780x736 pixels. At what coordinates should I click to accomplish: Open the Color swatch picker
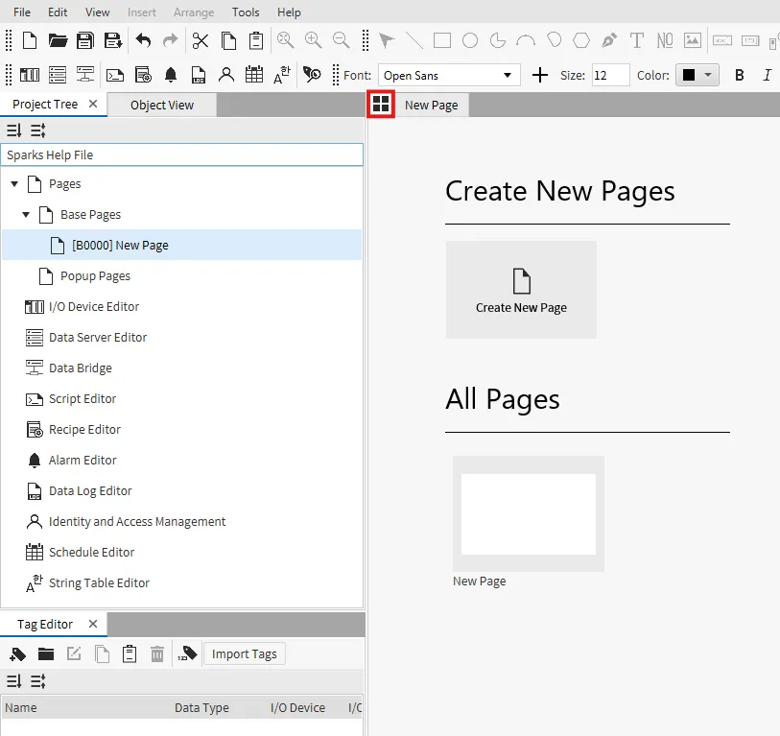697,75
